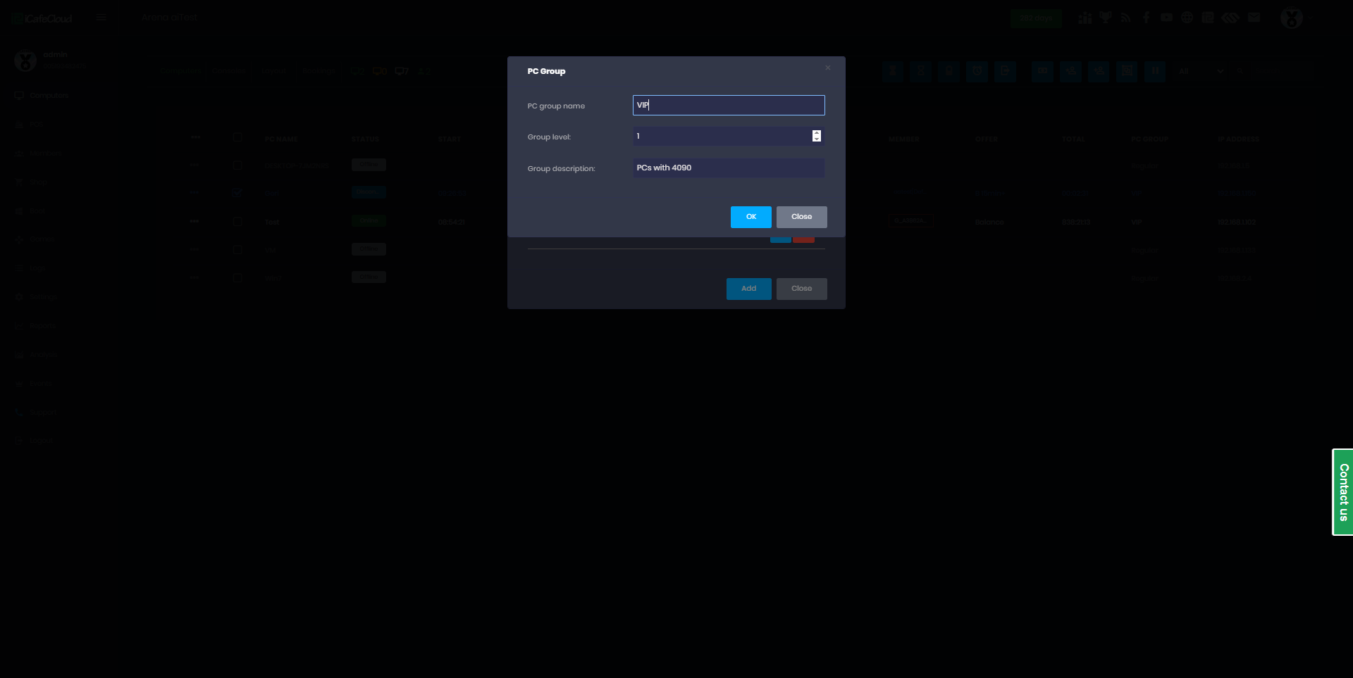Open the three-dot menu for the Win7 row
Image resolution: width=1353 pixels, height=678 pixels.
click(194, 277)
